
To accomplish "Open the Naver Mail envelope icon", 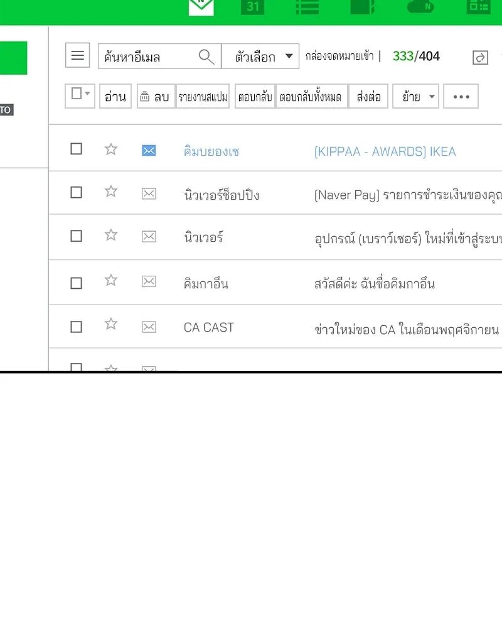I will 201,6.
